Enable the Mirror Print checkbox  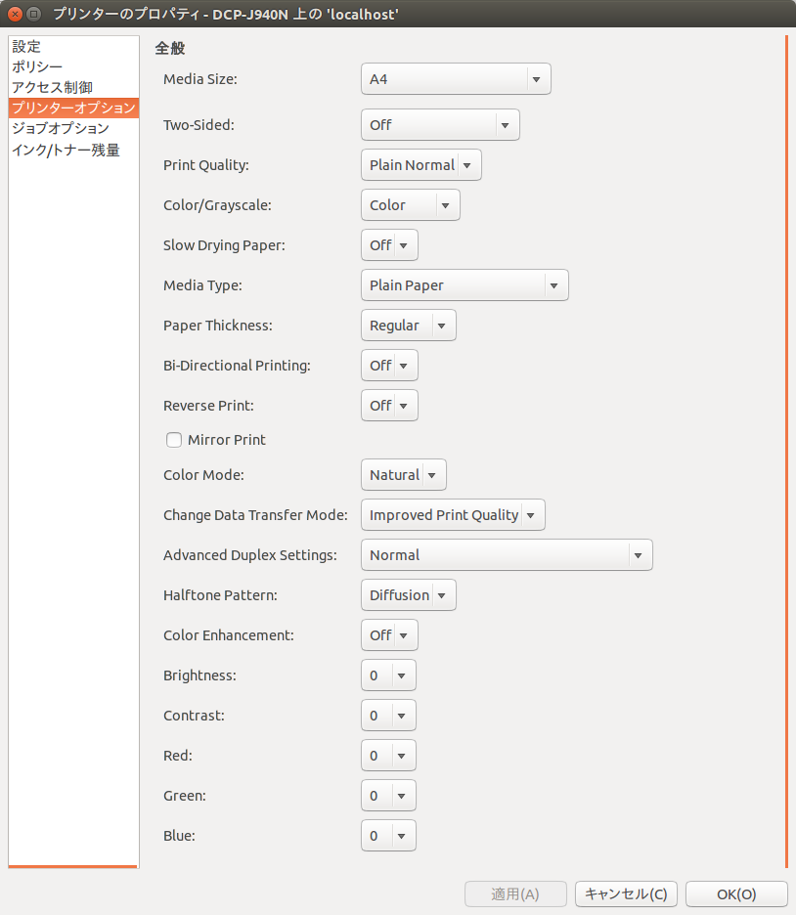tap(174, 440)
